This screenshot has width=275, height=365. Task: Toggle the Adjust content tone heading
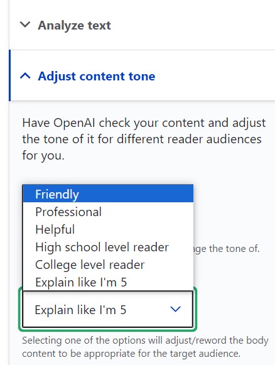(96, 76)
